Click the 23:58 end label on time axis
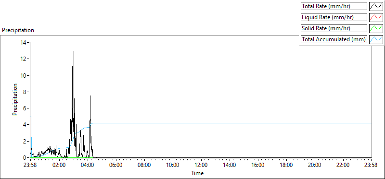 point(371,165)
